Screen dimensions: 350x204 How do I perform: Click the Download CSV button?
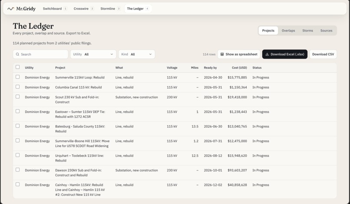pos(323,54)
